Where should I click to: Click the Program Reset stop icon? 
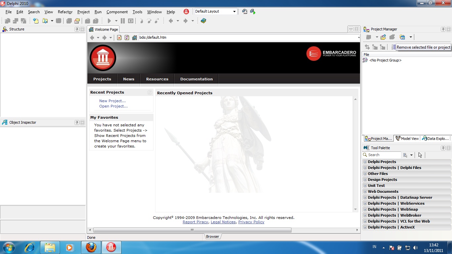(x=131, y=21)
